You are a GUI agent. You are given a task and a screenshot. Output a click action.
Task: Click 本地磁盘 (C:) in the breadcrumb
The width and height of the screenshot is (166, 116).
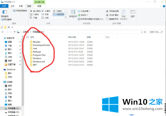tap(38, 32)
